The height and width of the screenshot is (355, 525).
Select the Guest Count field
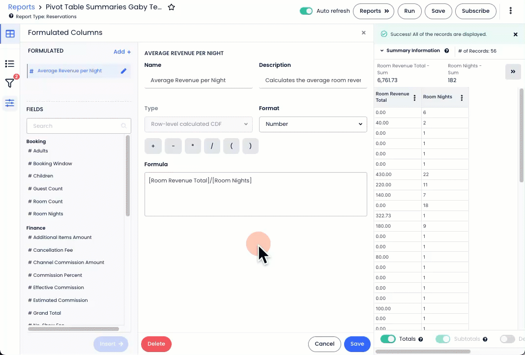[45, 188]
